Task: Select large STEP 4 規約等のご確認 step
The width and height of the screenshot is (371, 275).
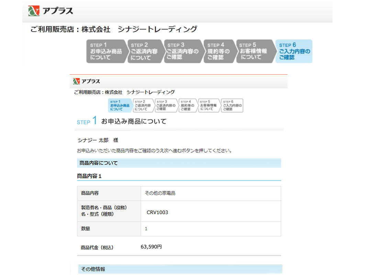Action: [x=220, y=51]
